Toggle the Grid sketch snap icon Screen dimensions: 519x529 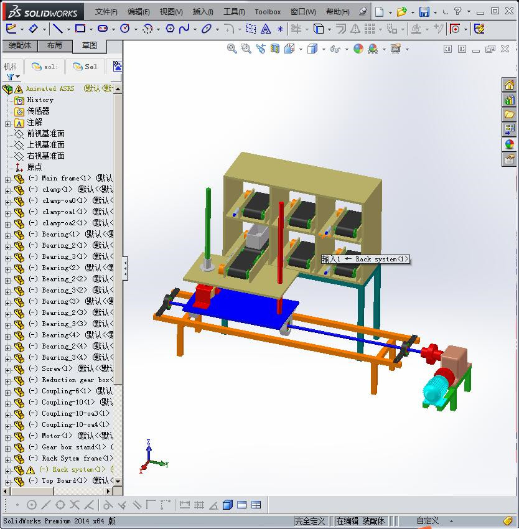click(x=199, y=505)
